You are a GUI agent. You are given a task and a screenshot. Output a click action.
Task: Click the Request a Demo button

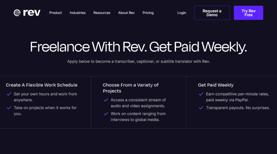tap(212, 13)
